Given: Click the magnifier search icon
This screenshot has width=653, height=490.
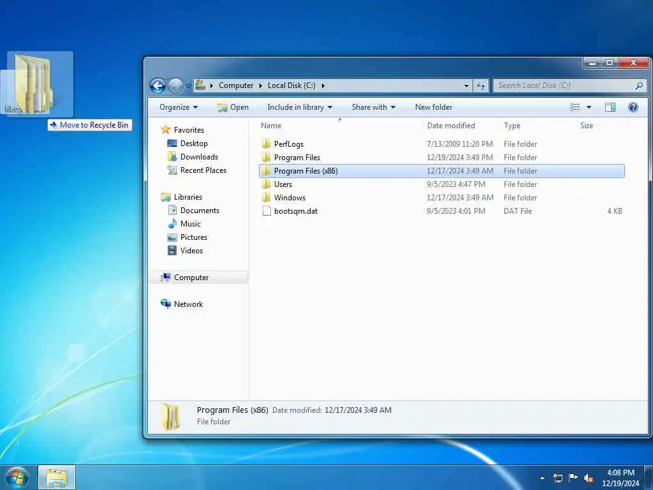Looking at the screenshot, I should [638, 85].
